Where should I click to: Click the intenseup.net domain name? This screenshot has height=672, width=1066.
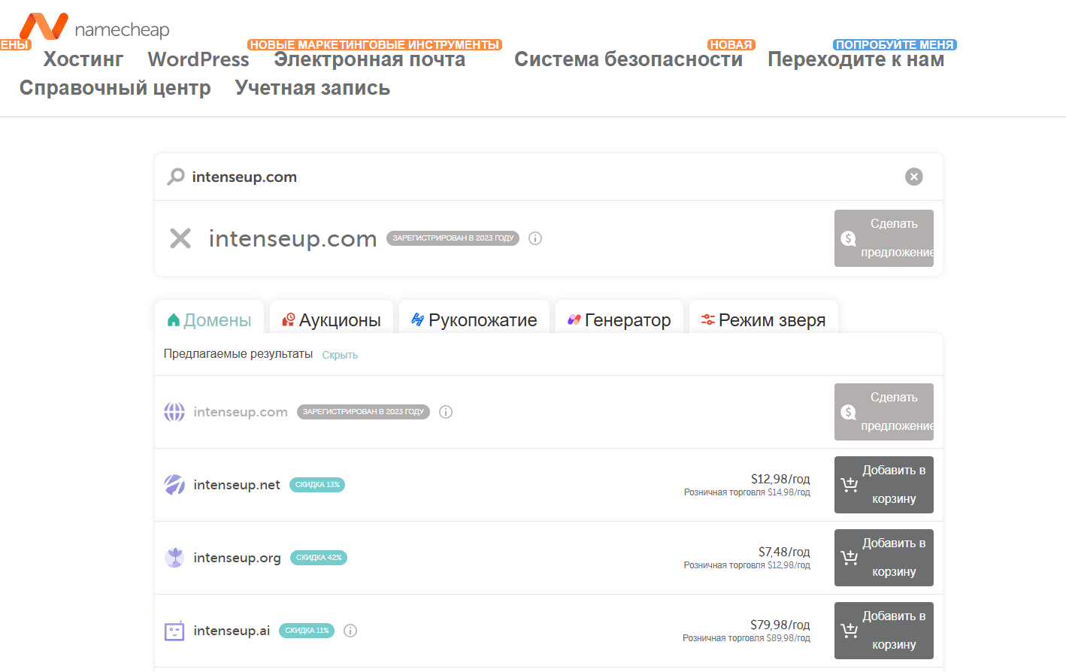[x=237, y=485]
